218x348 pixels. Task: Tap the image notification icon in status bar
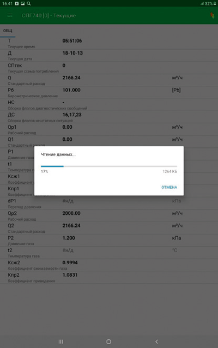click(x=22, y=3)
